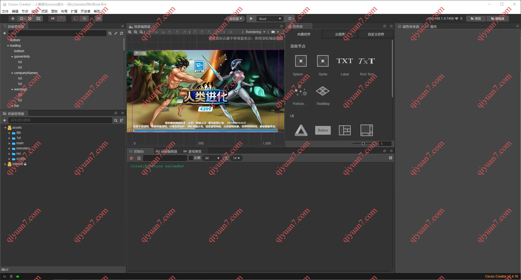Open the 编辑器 folder button
Viewport: 521px width, 280px height.
[x=497, y=19]
